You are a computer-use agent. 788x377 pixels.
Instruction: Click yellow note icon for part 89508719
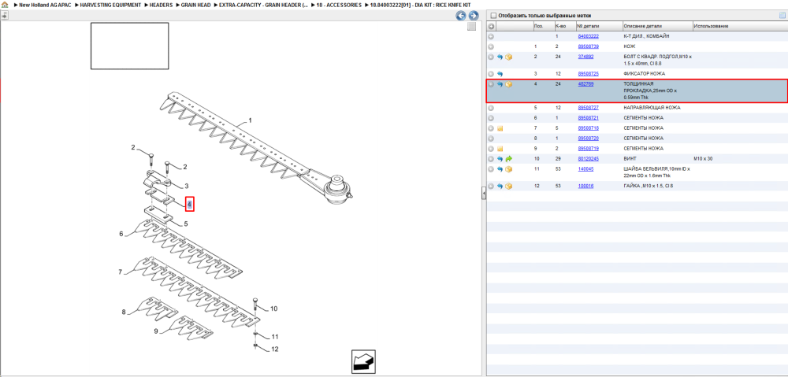(500, 149)
